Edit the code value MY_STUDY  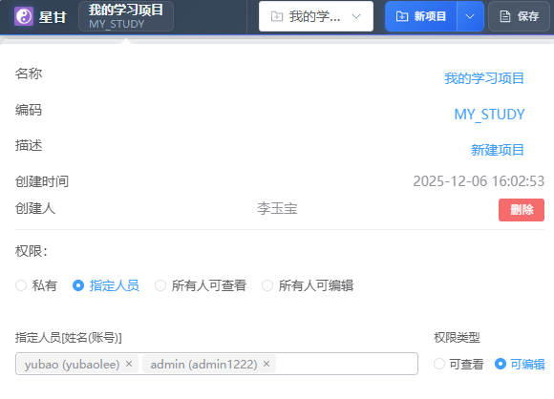click(489, 115)
